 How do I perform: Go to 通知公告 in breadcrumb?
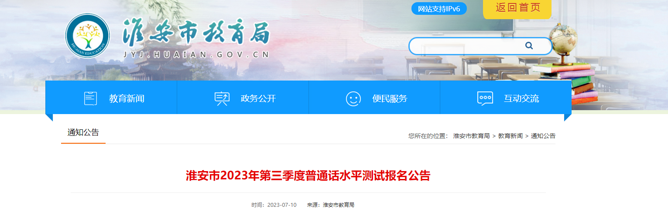pos(543,136)
